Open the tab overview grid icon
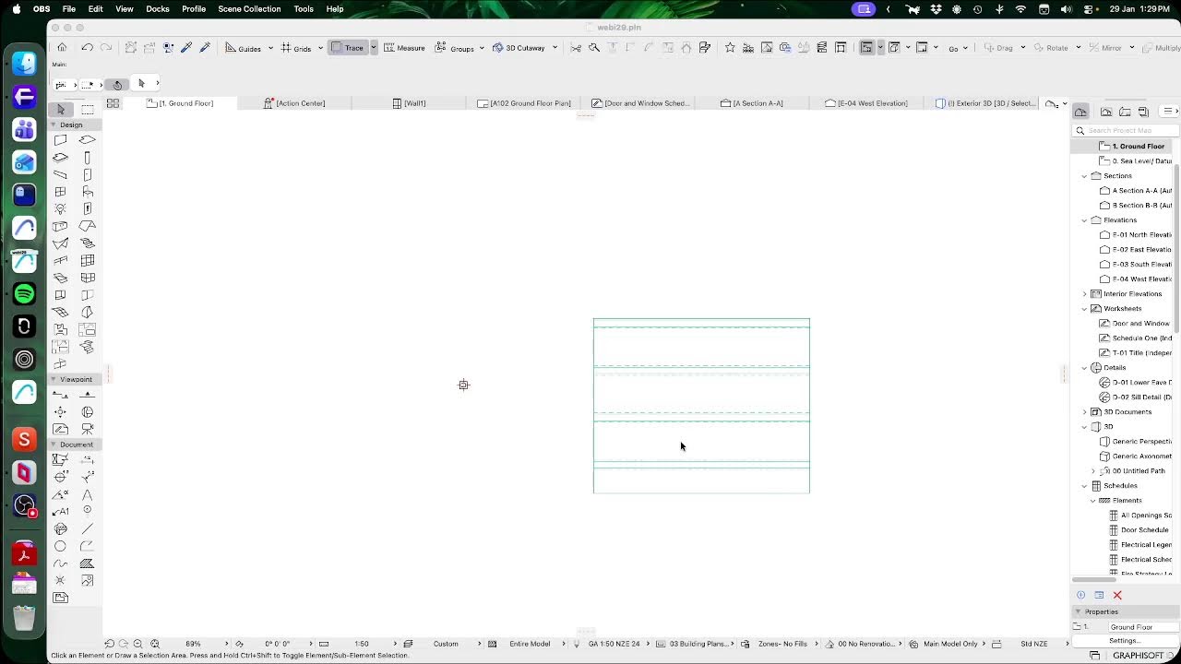 coord(113,103)
